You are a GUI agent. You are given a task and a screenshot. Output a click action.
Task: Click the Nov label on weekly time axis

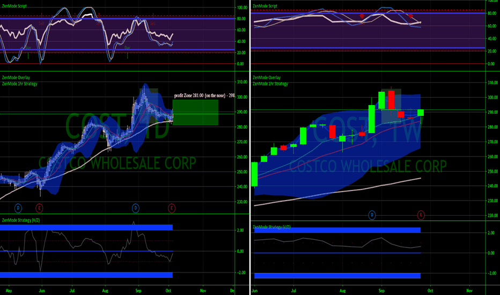tap(469, 291)
